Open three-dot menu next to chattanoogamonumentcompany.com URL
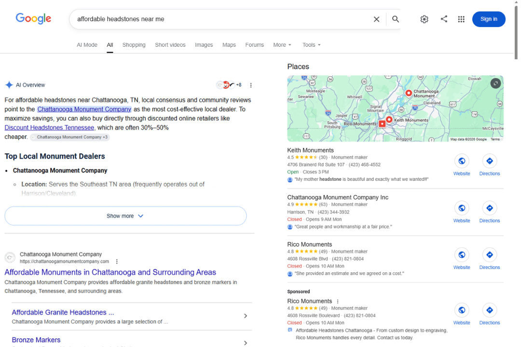521x347 pixels. coord(117,262)
